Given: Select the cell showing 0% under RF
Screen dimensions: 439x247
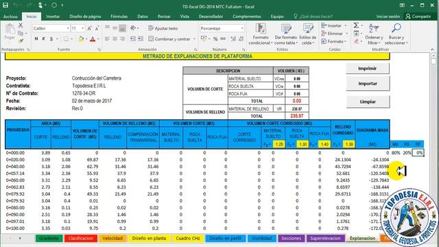Looking at the screenshot, I should coord(418,153).
